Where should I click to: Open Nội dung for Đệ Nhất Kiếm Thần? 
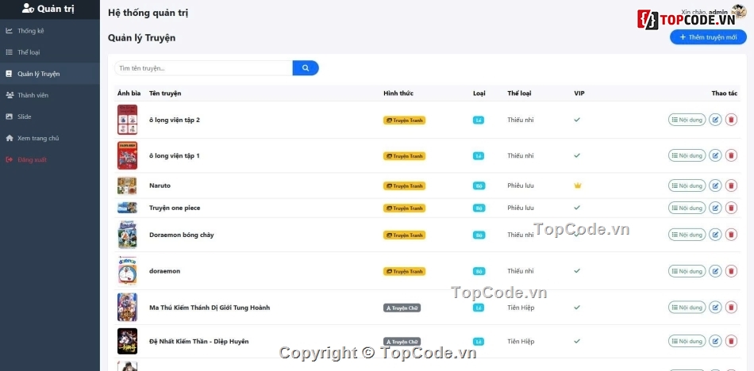coord(687,341)
